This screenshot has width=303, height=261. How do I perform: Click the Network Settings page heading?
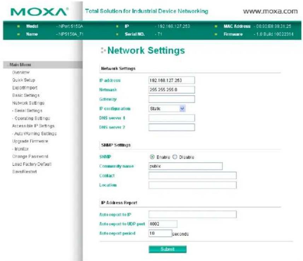[146, 51]
